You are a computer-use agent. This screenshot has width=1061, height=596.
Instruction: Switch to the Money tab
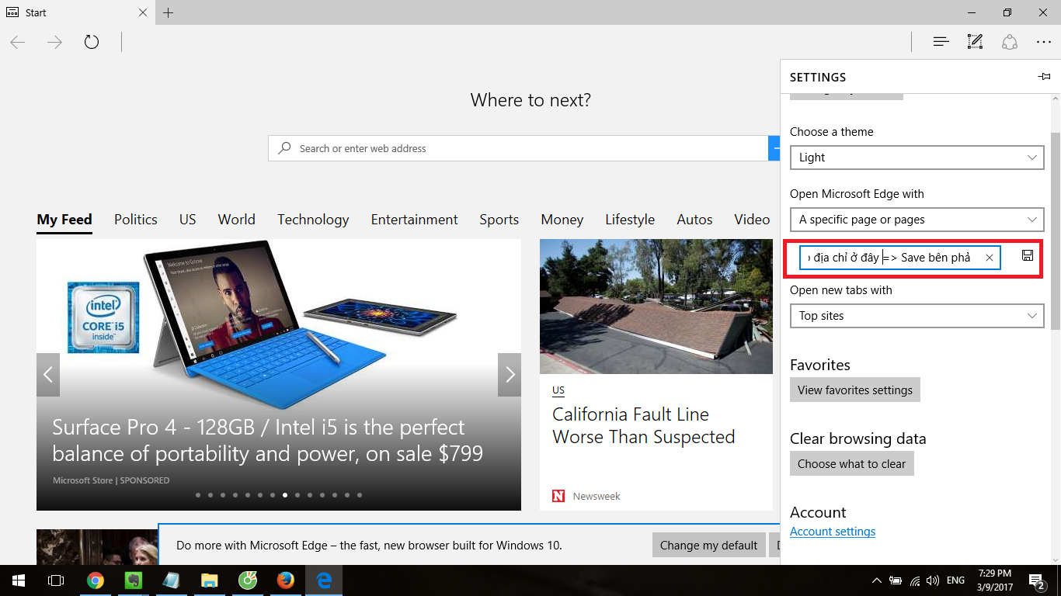tap(562, 220)
